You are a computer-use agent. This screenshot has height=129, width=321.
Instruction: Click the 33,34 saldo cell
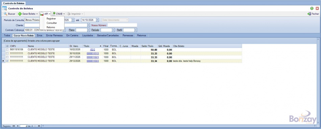tap(149, 61)
